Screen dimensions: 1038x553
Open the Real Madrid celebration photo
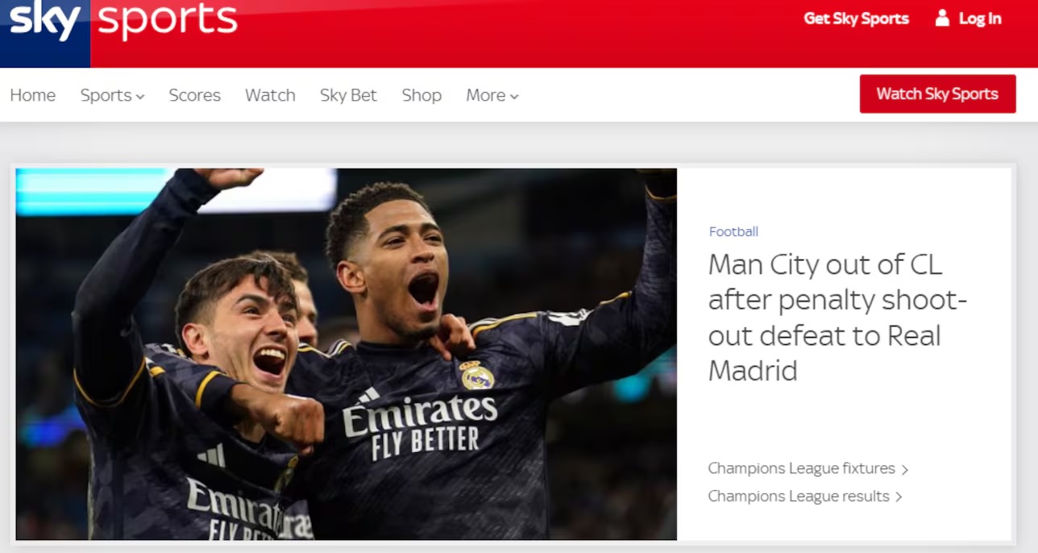(x=347, y=354)
